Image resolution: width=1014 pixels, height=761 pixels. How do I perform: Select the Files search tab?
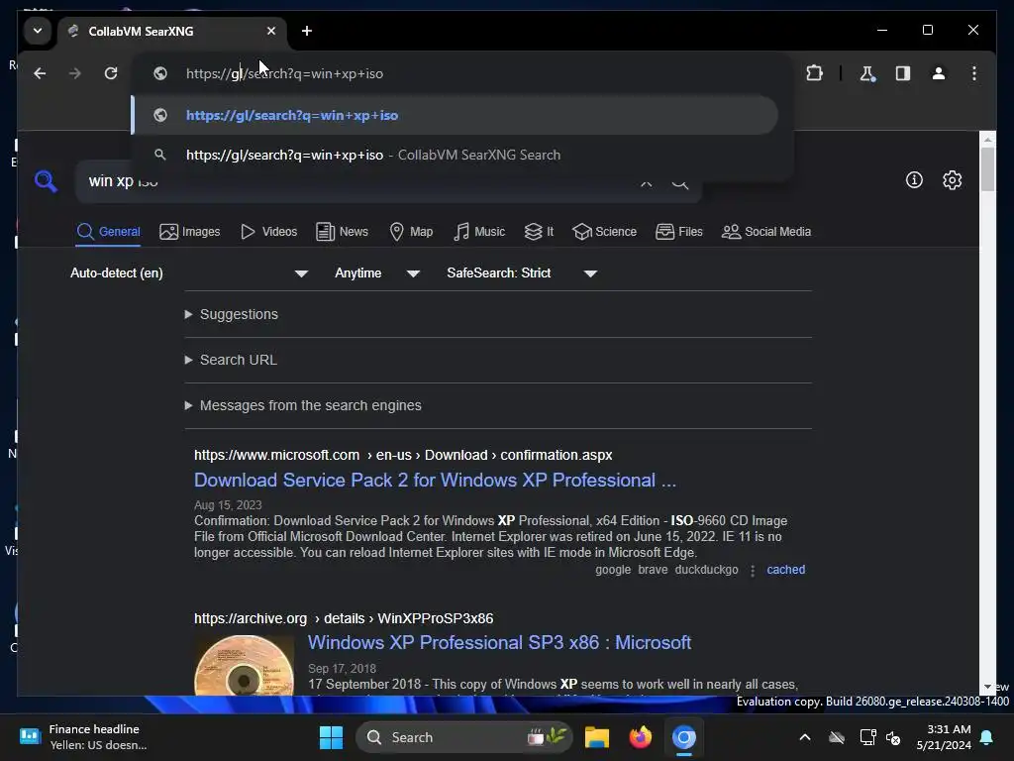[x=679, y=232]
